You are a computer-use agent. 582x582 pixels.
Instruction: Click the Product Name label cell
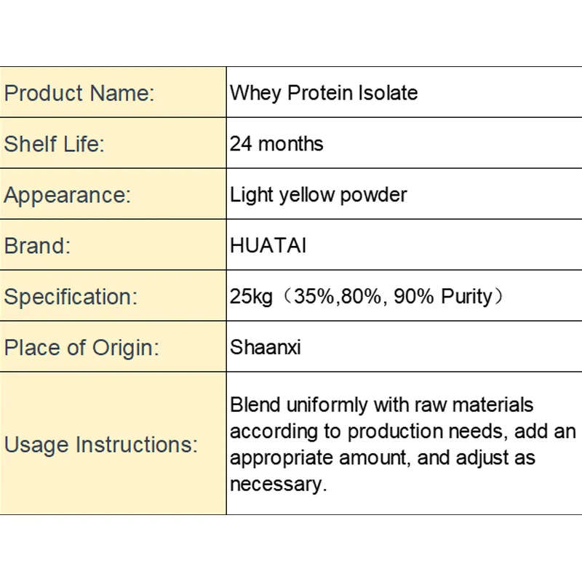click(x=113, y=92)
